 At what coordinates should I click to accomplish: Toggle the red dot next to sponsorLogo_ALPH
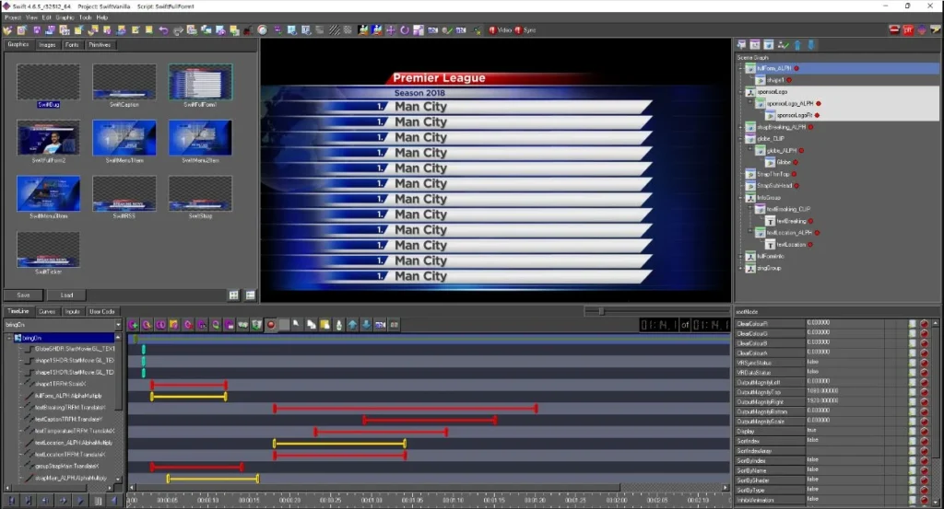tap(819, 103)
